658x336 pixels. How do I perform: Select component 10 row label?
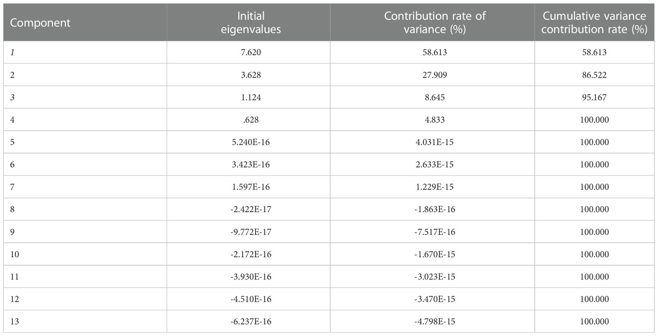tap(14, 254)
